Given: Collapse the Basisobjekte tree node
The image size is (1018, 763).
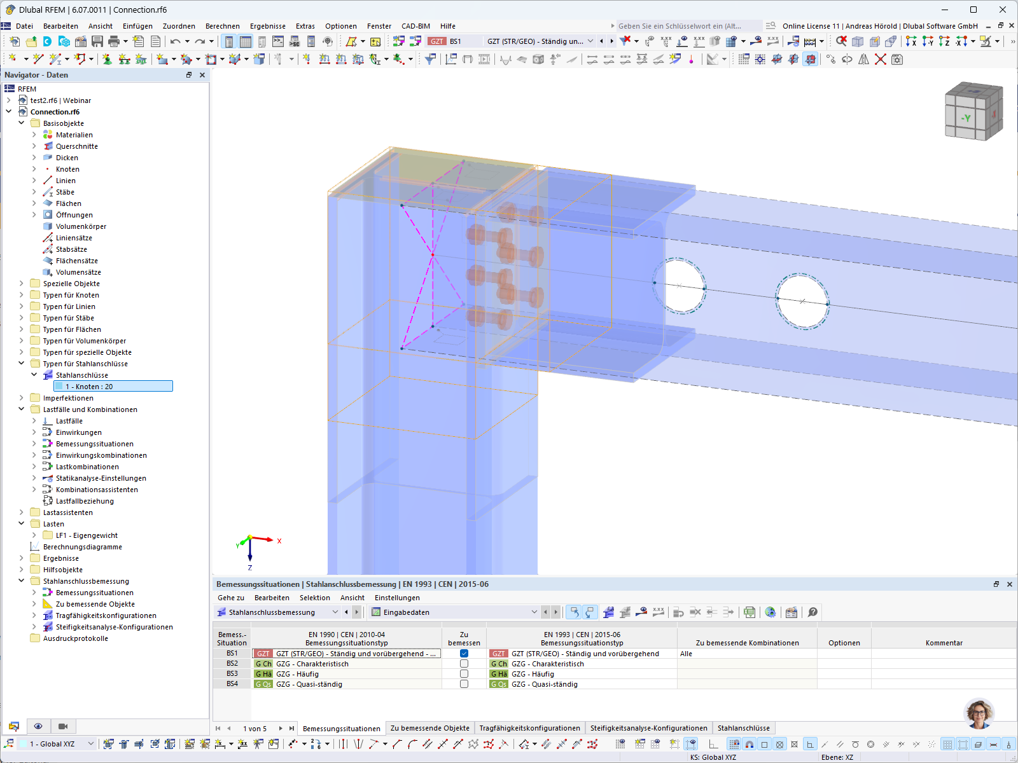Looking at the screenshot, I should tap(22, 123).
